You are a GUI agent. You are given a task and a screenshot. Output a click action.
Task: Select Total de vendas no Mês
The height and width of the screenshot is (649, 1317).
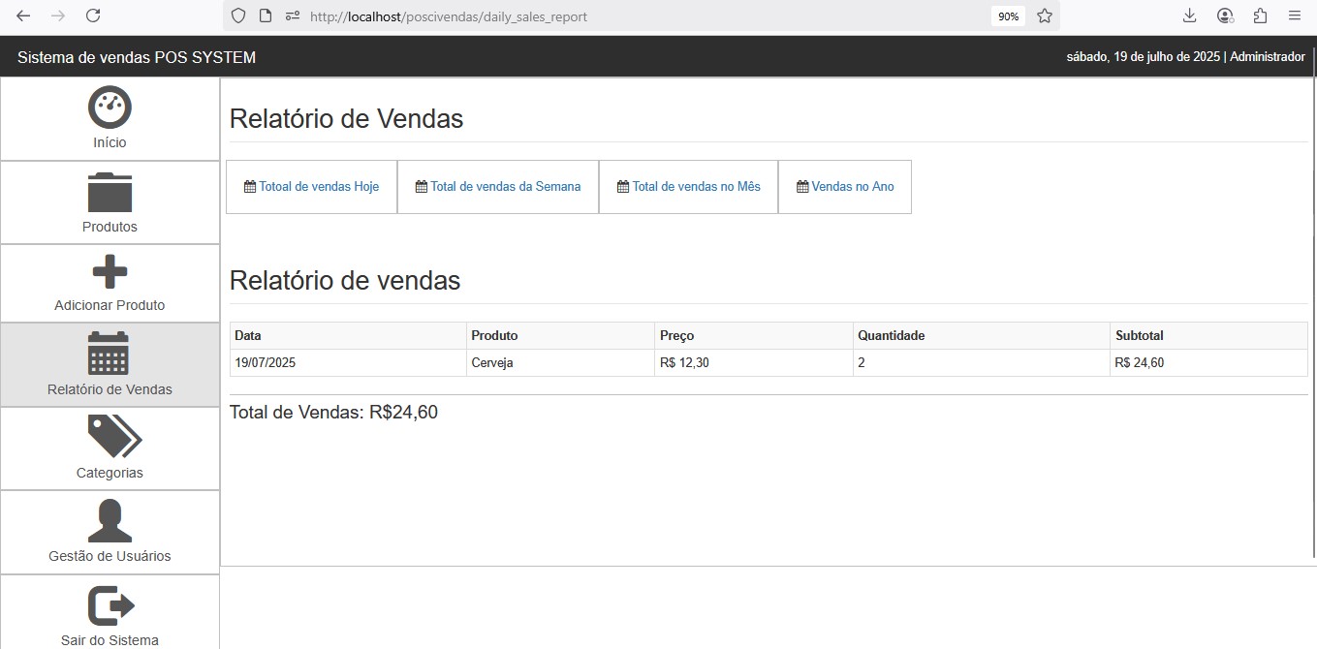point(688,186)
